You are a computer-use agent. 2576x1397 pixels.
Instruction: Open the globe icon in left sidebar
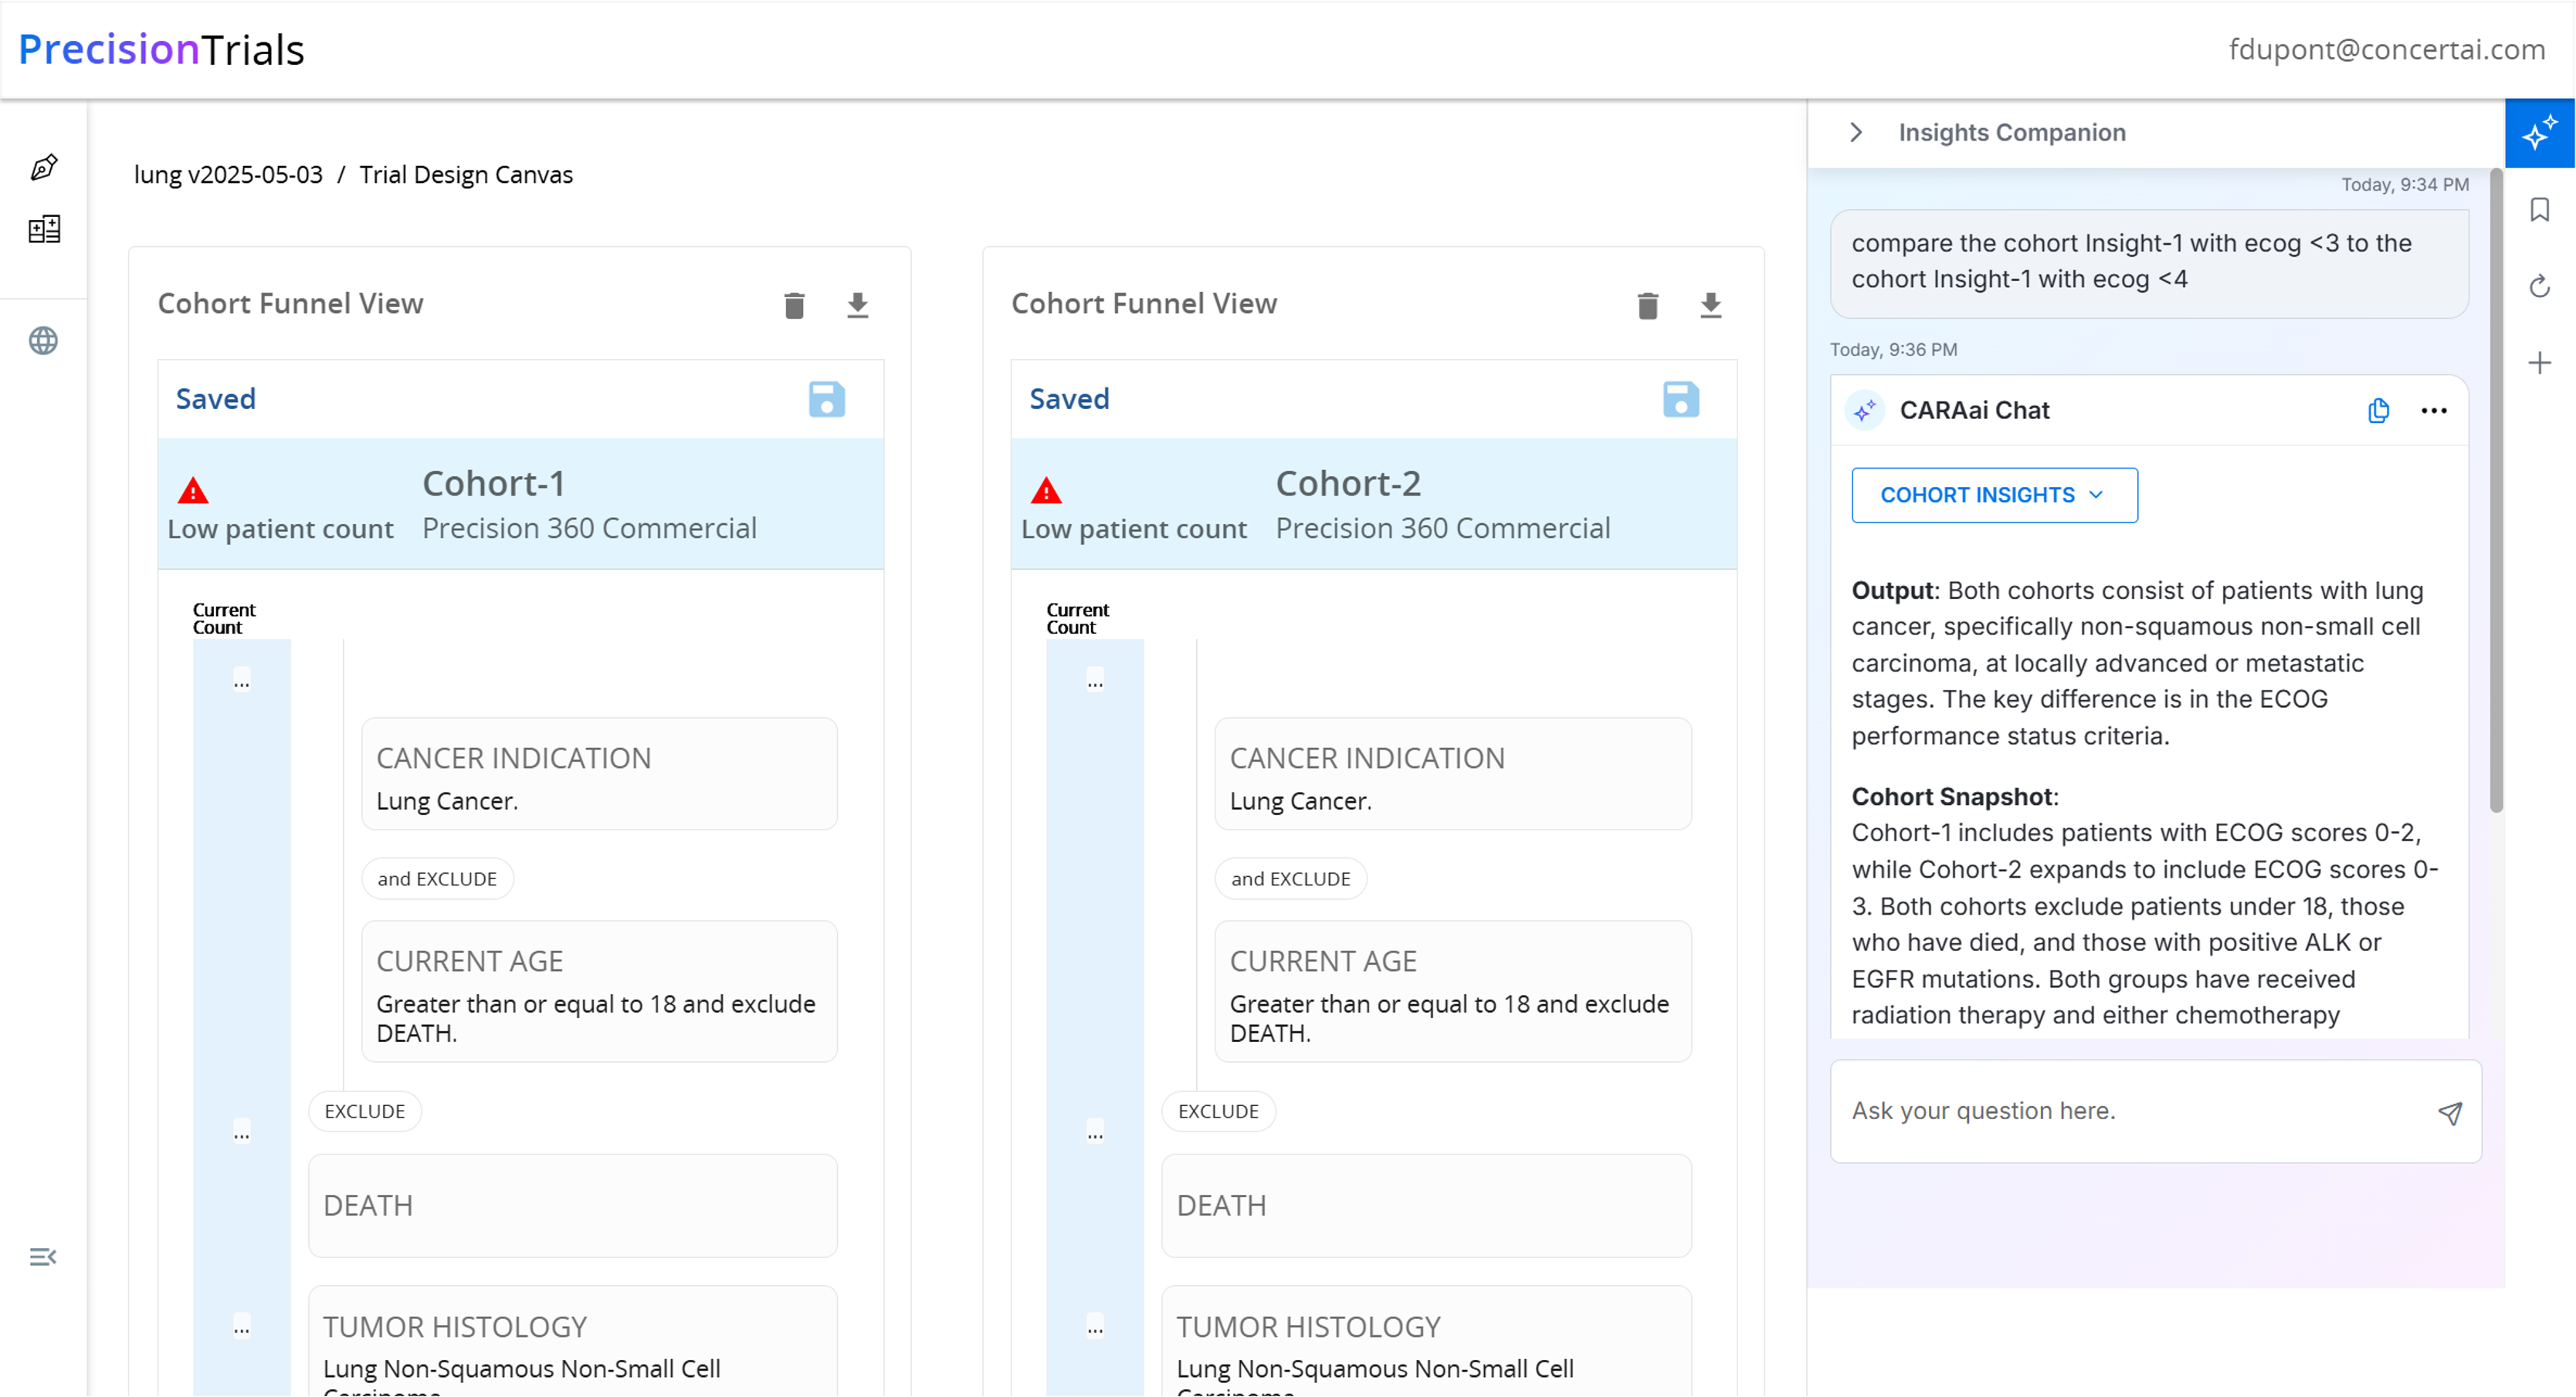point(43,340)
